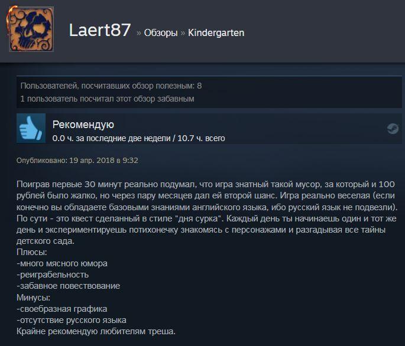Click the playtime line showing 10.7 ч. всего
Viewport: 405px width, 346px height.
138,138
